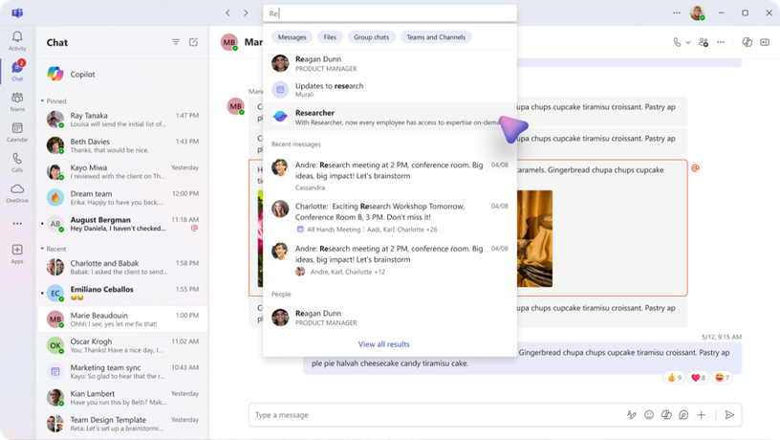This screenshot has width=780, height=440.
Task: Open Charlotte and Babak chat
Action: (122, 267)
